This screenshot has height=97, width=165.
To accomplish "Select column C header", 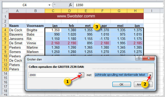I will (53, 11).
